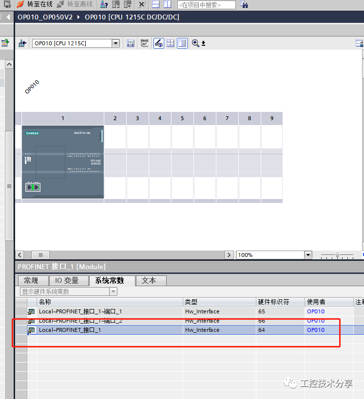Switch to the 文本 (Texts) tab
The image size is (364, 399).
point(151,280)
